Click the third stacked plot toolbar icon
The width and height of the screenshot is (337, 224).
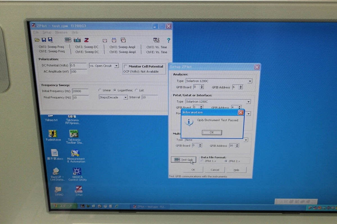coord(123,40)
